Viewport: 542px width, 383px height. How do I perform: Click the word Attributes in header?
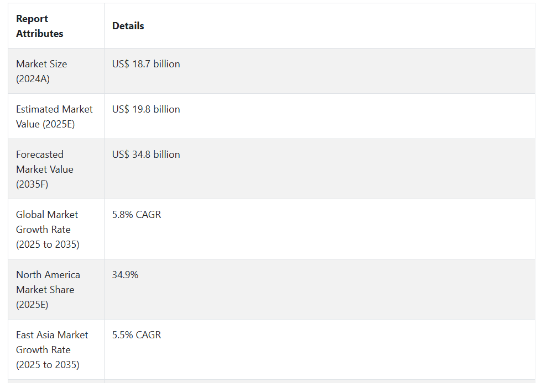40,34
